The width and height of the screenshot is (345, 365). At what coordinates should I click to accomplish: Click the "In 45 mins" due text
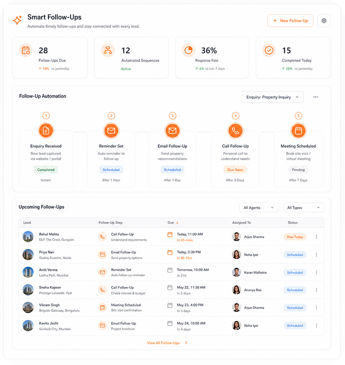tap(185, 240)
